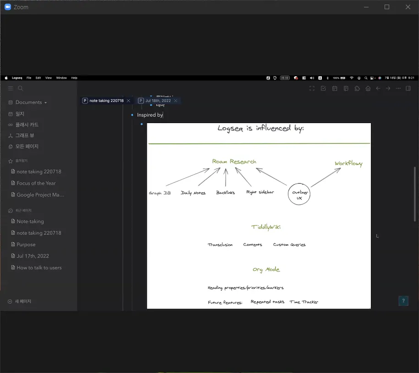Create new page with 새 페이지 button
This screenshot has width=419, height=373.
(20, 301)
